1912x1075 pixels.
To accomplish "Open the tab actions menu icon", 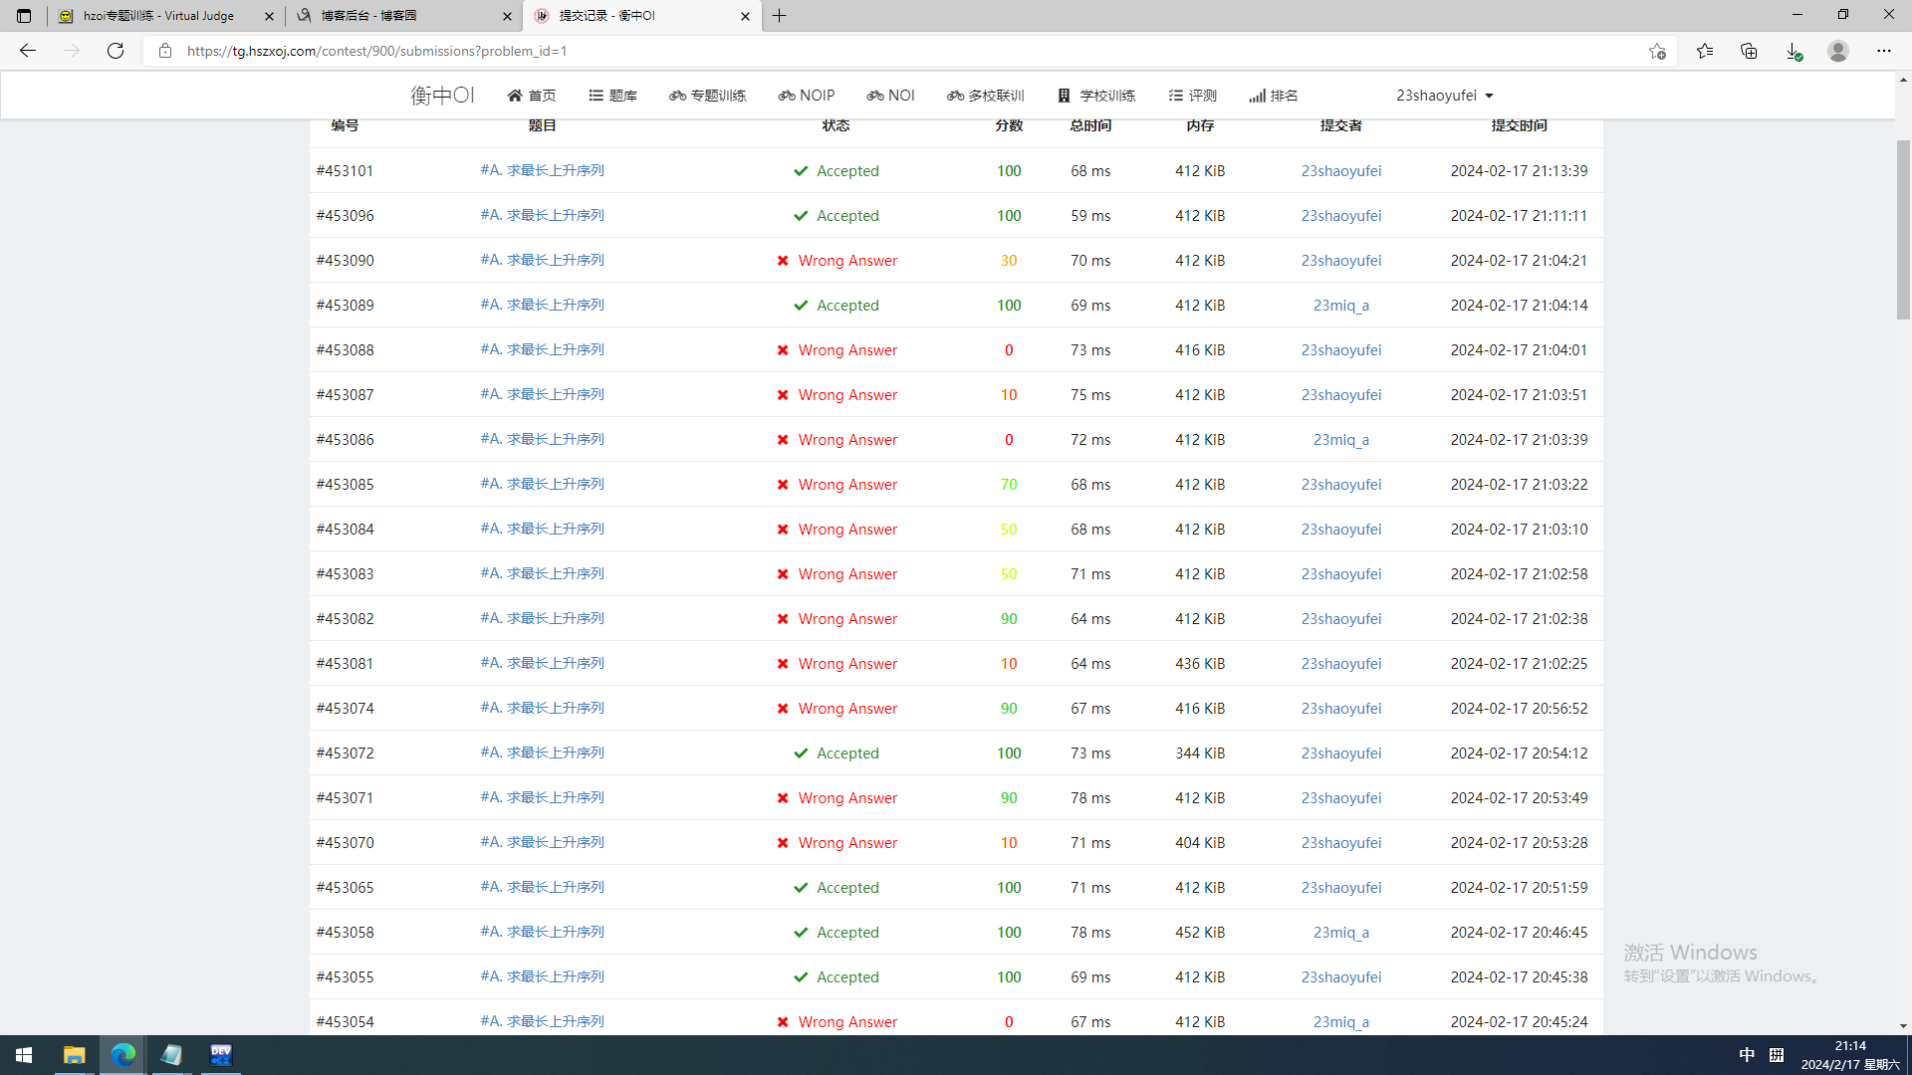I will click(24, 16).
